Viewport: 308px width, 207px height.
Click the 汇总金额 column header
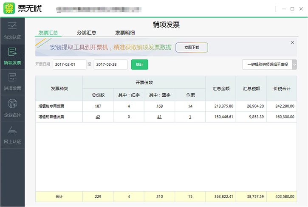221,89
